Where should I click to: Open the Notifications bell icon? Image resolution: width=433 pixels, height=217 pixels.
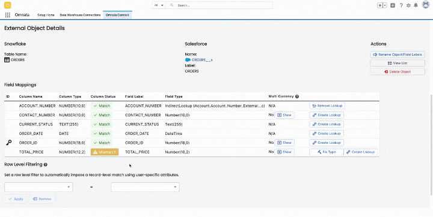416,5
